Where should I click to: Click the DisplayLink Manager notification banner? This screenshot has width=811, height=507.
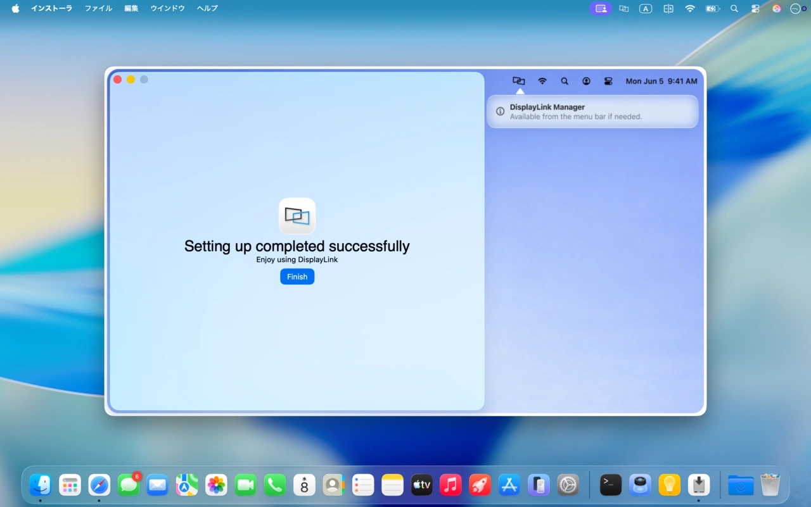coord(592,111)
